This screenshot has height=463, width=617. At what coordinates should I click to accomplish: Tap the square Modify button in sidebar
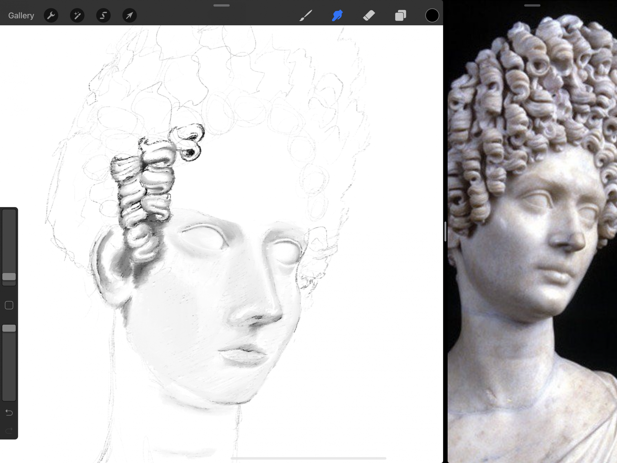click(x=9, y=305)
